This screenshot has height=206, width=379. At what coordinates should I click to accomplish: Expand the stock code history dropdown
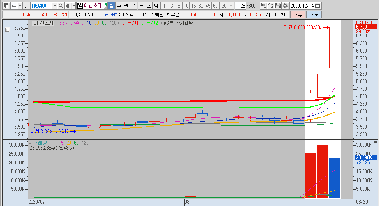tap(55, 6)
